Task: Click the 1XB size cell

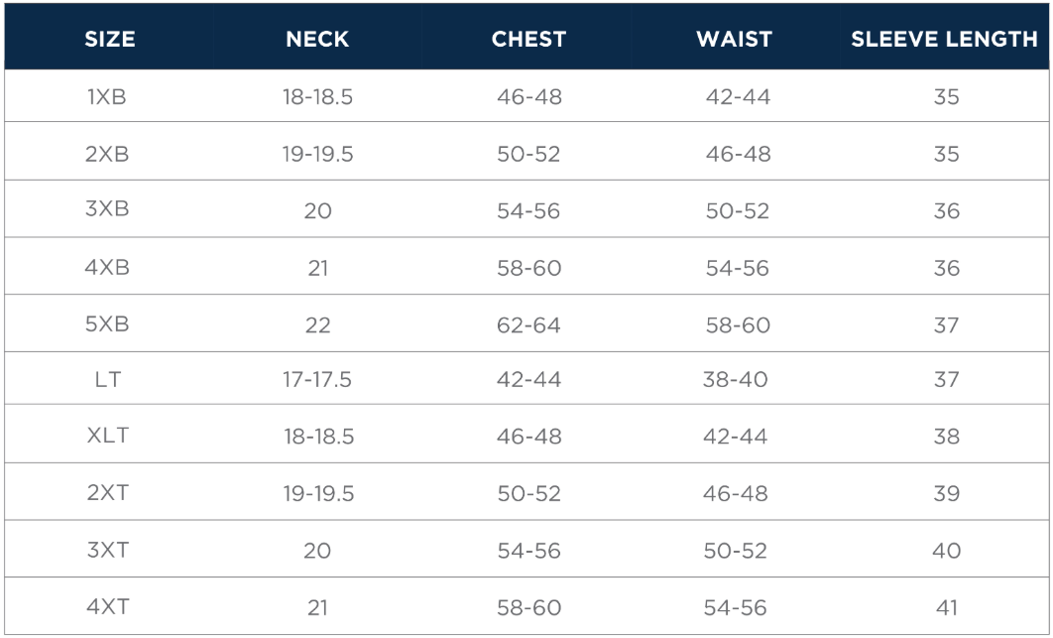Action: 107,97
